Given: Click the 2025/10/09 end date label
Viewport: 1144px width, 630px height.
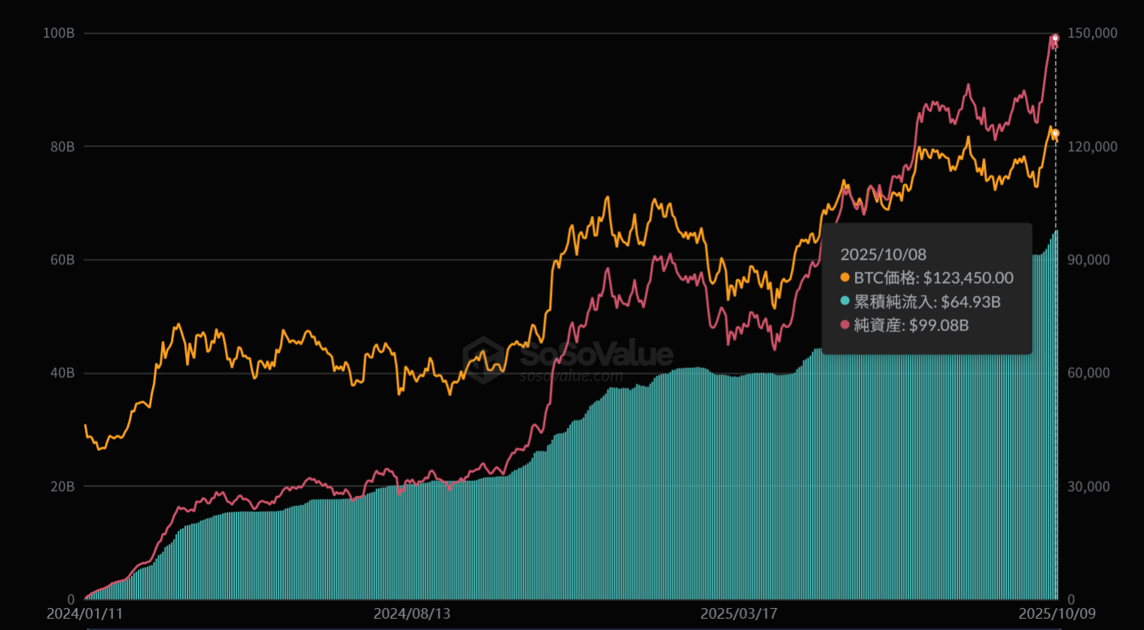Looking at the screenshot, I should click(1057, 613).
